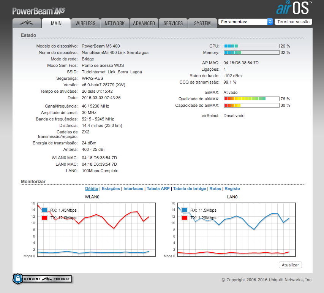Click CCQ value 99.1 %
This screenshot has height=293, width=324.
click(230, 82)
